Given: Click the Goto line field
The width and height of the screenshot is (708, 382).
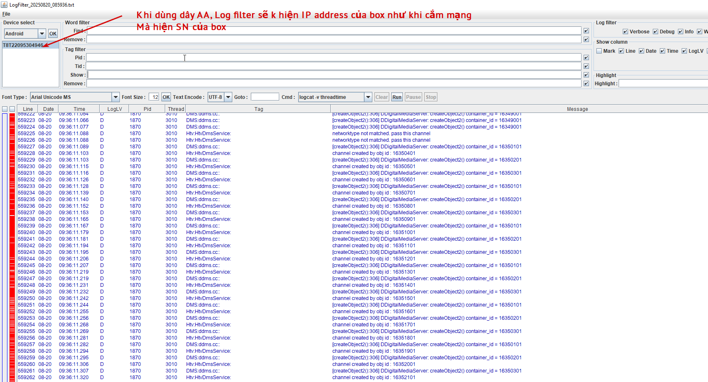Looking at the screenshot, I should 265,97.
